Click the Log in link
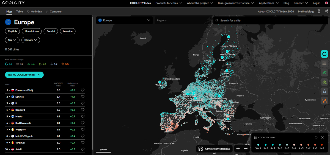This screenshot has width=330, height=155. click(317, 3)
